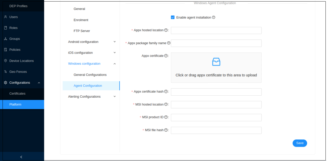Select the Policies sidebar icon
Screen dimensions: 327x161
click(x=5, y=49)
